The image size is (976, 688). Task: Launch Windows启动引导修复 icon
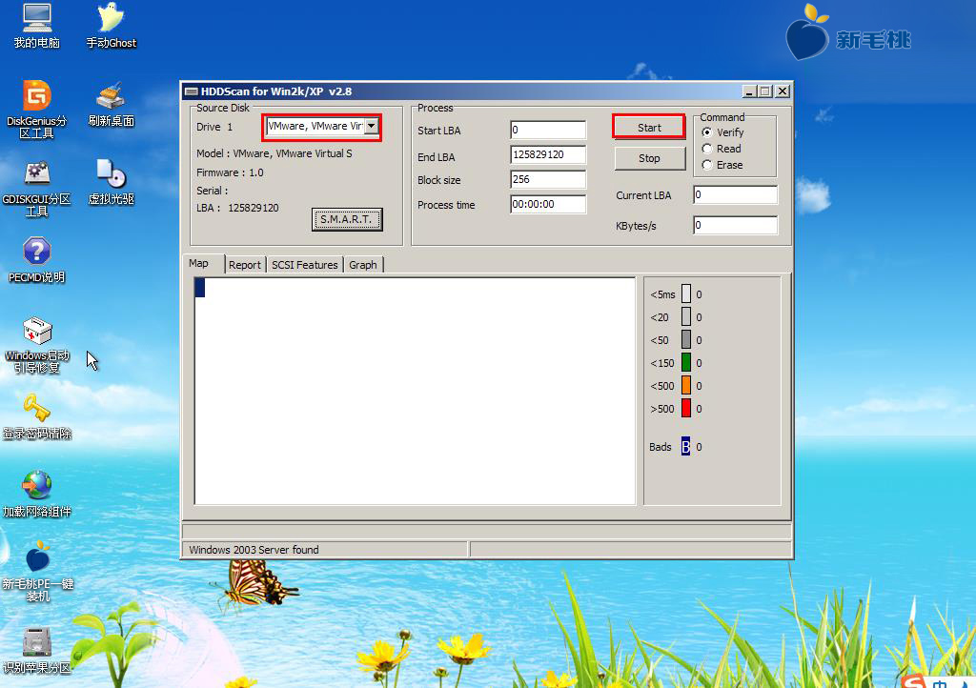click(x=37, y=345)
